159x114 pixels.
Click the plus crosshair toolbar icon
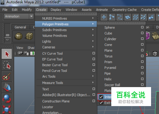coord(104,17)
